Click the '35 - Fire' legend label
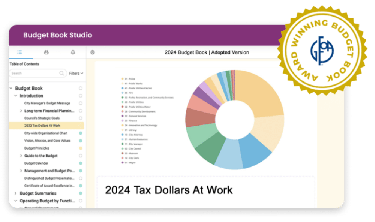Viewport: 375px width, 222px height. [129, 93]
